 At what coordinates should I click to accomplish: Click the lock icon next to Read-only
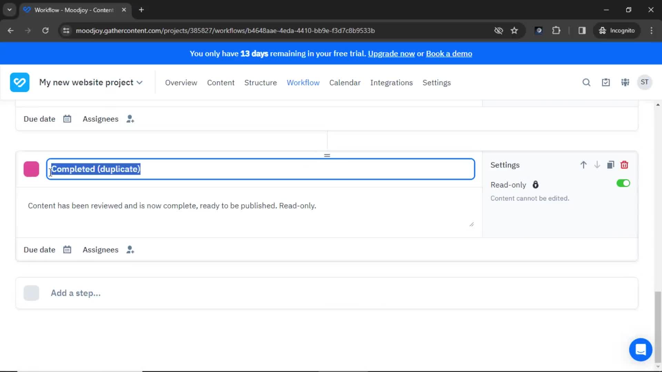pyautogui.click(x=535, y=184)
